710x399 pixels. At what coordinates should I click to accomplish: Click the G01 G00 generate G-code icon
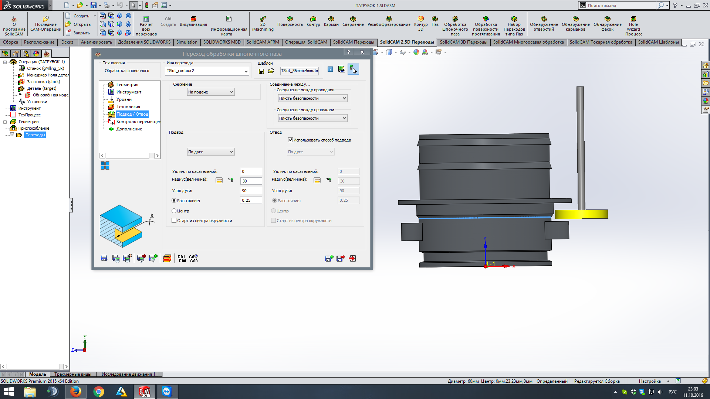click(x=182, y=259)
